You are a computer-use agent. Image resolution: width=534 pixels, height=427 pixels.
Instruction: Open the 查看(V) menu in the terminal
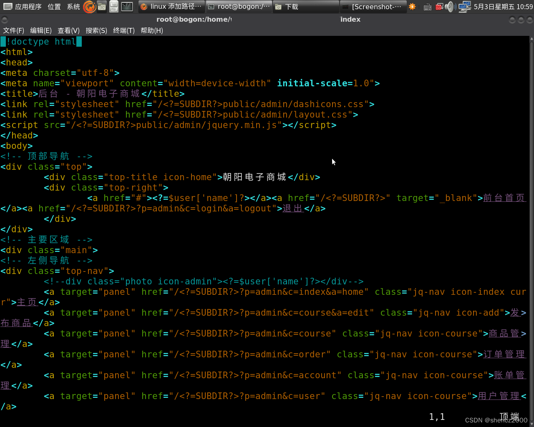point(68,30)
